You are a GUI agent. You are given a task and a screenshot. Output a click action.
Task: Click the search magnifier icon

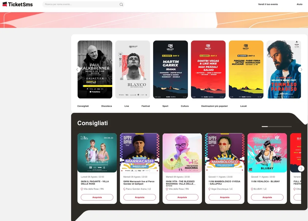click(x=121, y=4)
